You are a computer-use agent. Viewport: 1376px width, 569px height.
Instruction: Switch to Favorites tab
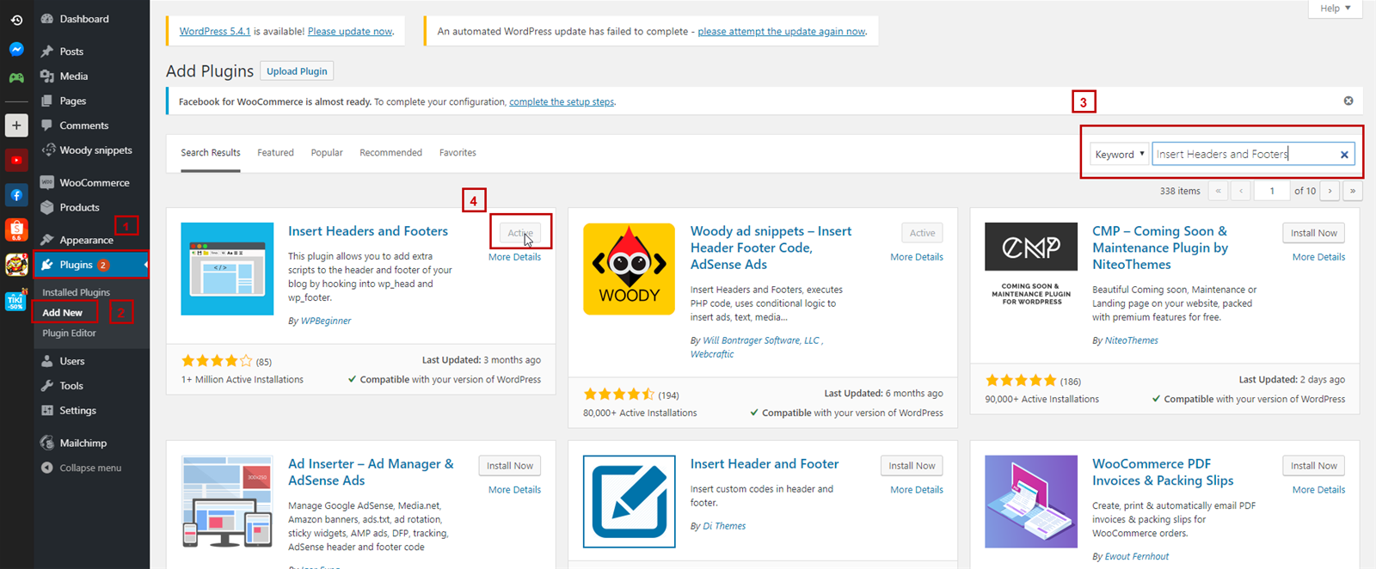click(x=458, y=153)
